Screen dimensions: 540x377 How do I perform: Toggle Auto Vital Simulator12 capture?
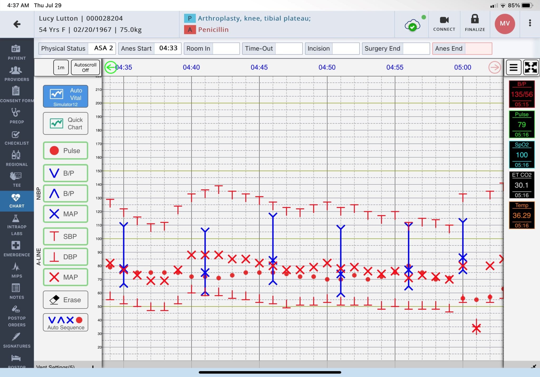point(65,96)
